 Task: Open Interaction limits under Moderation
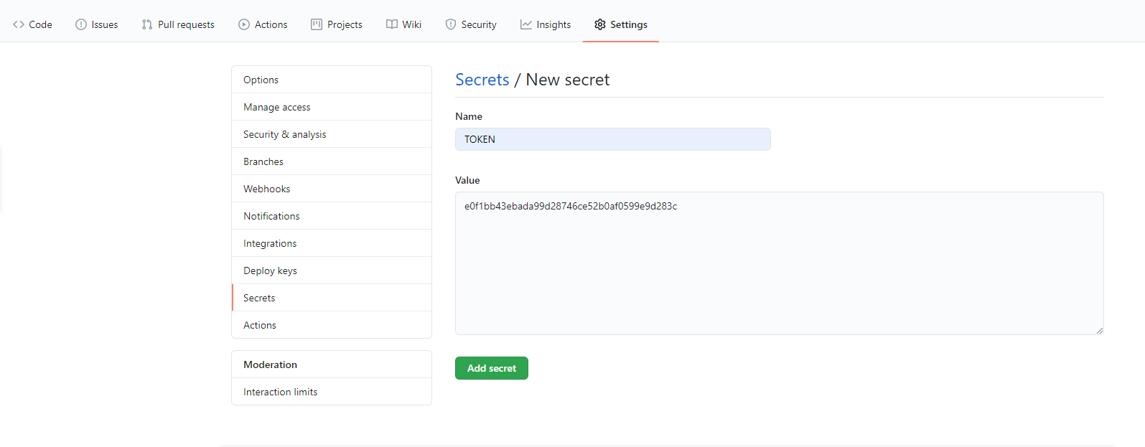(280, 392)
